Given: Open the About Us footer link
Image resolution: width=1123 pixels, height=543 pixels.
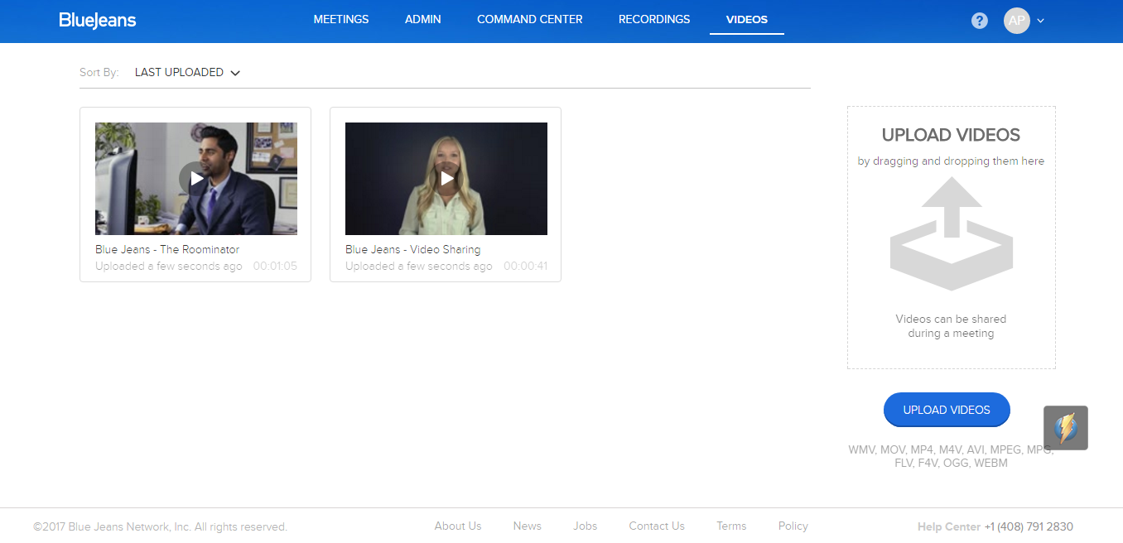Looking at the screenshot, I should (x=457, y=526).
